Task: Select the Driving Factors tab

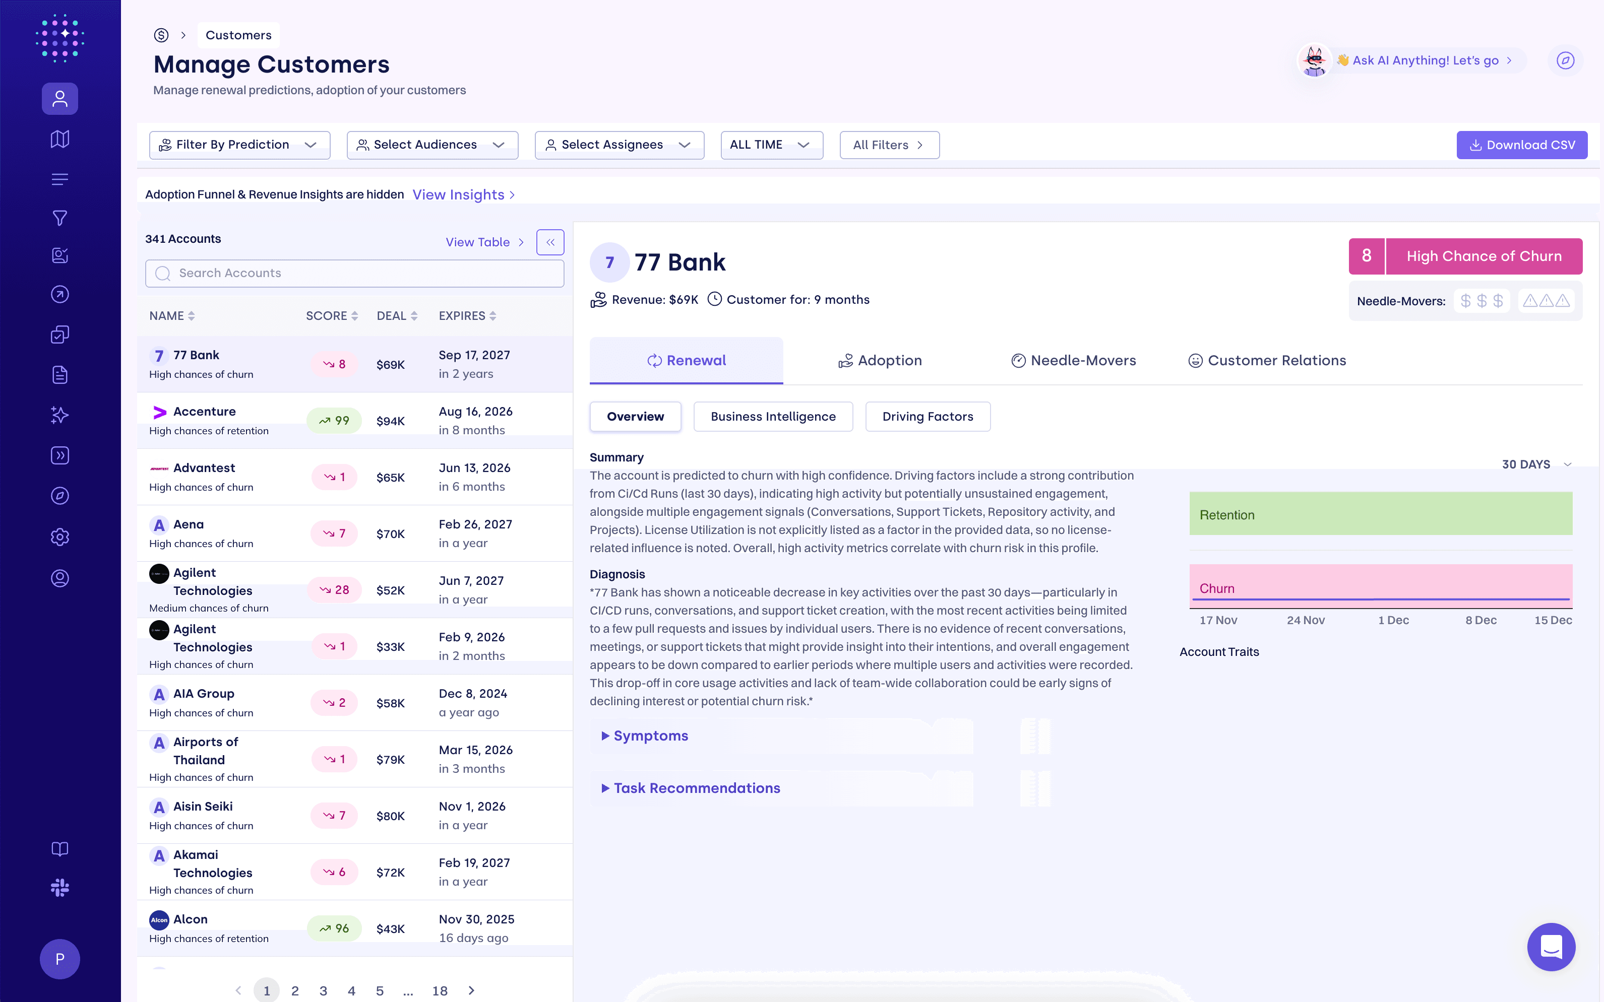Action: [927, 417]
